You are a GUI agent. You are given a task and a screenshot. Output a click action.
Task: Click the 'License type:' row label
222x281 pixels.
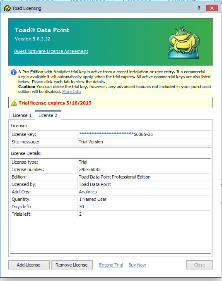(25, 162)
